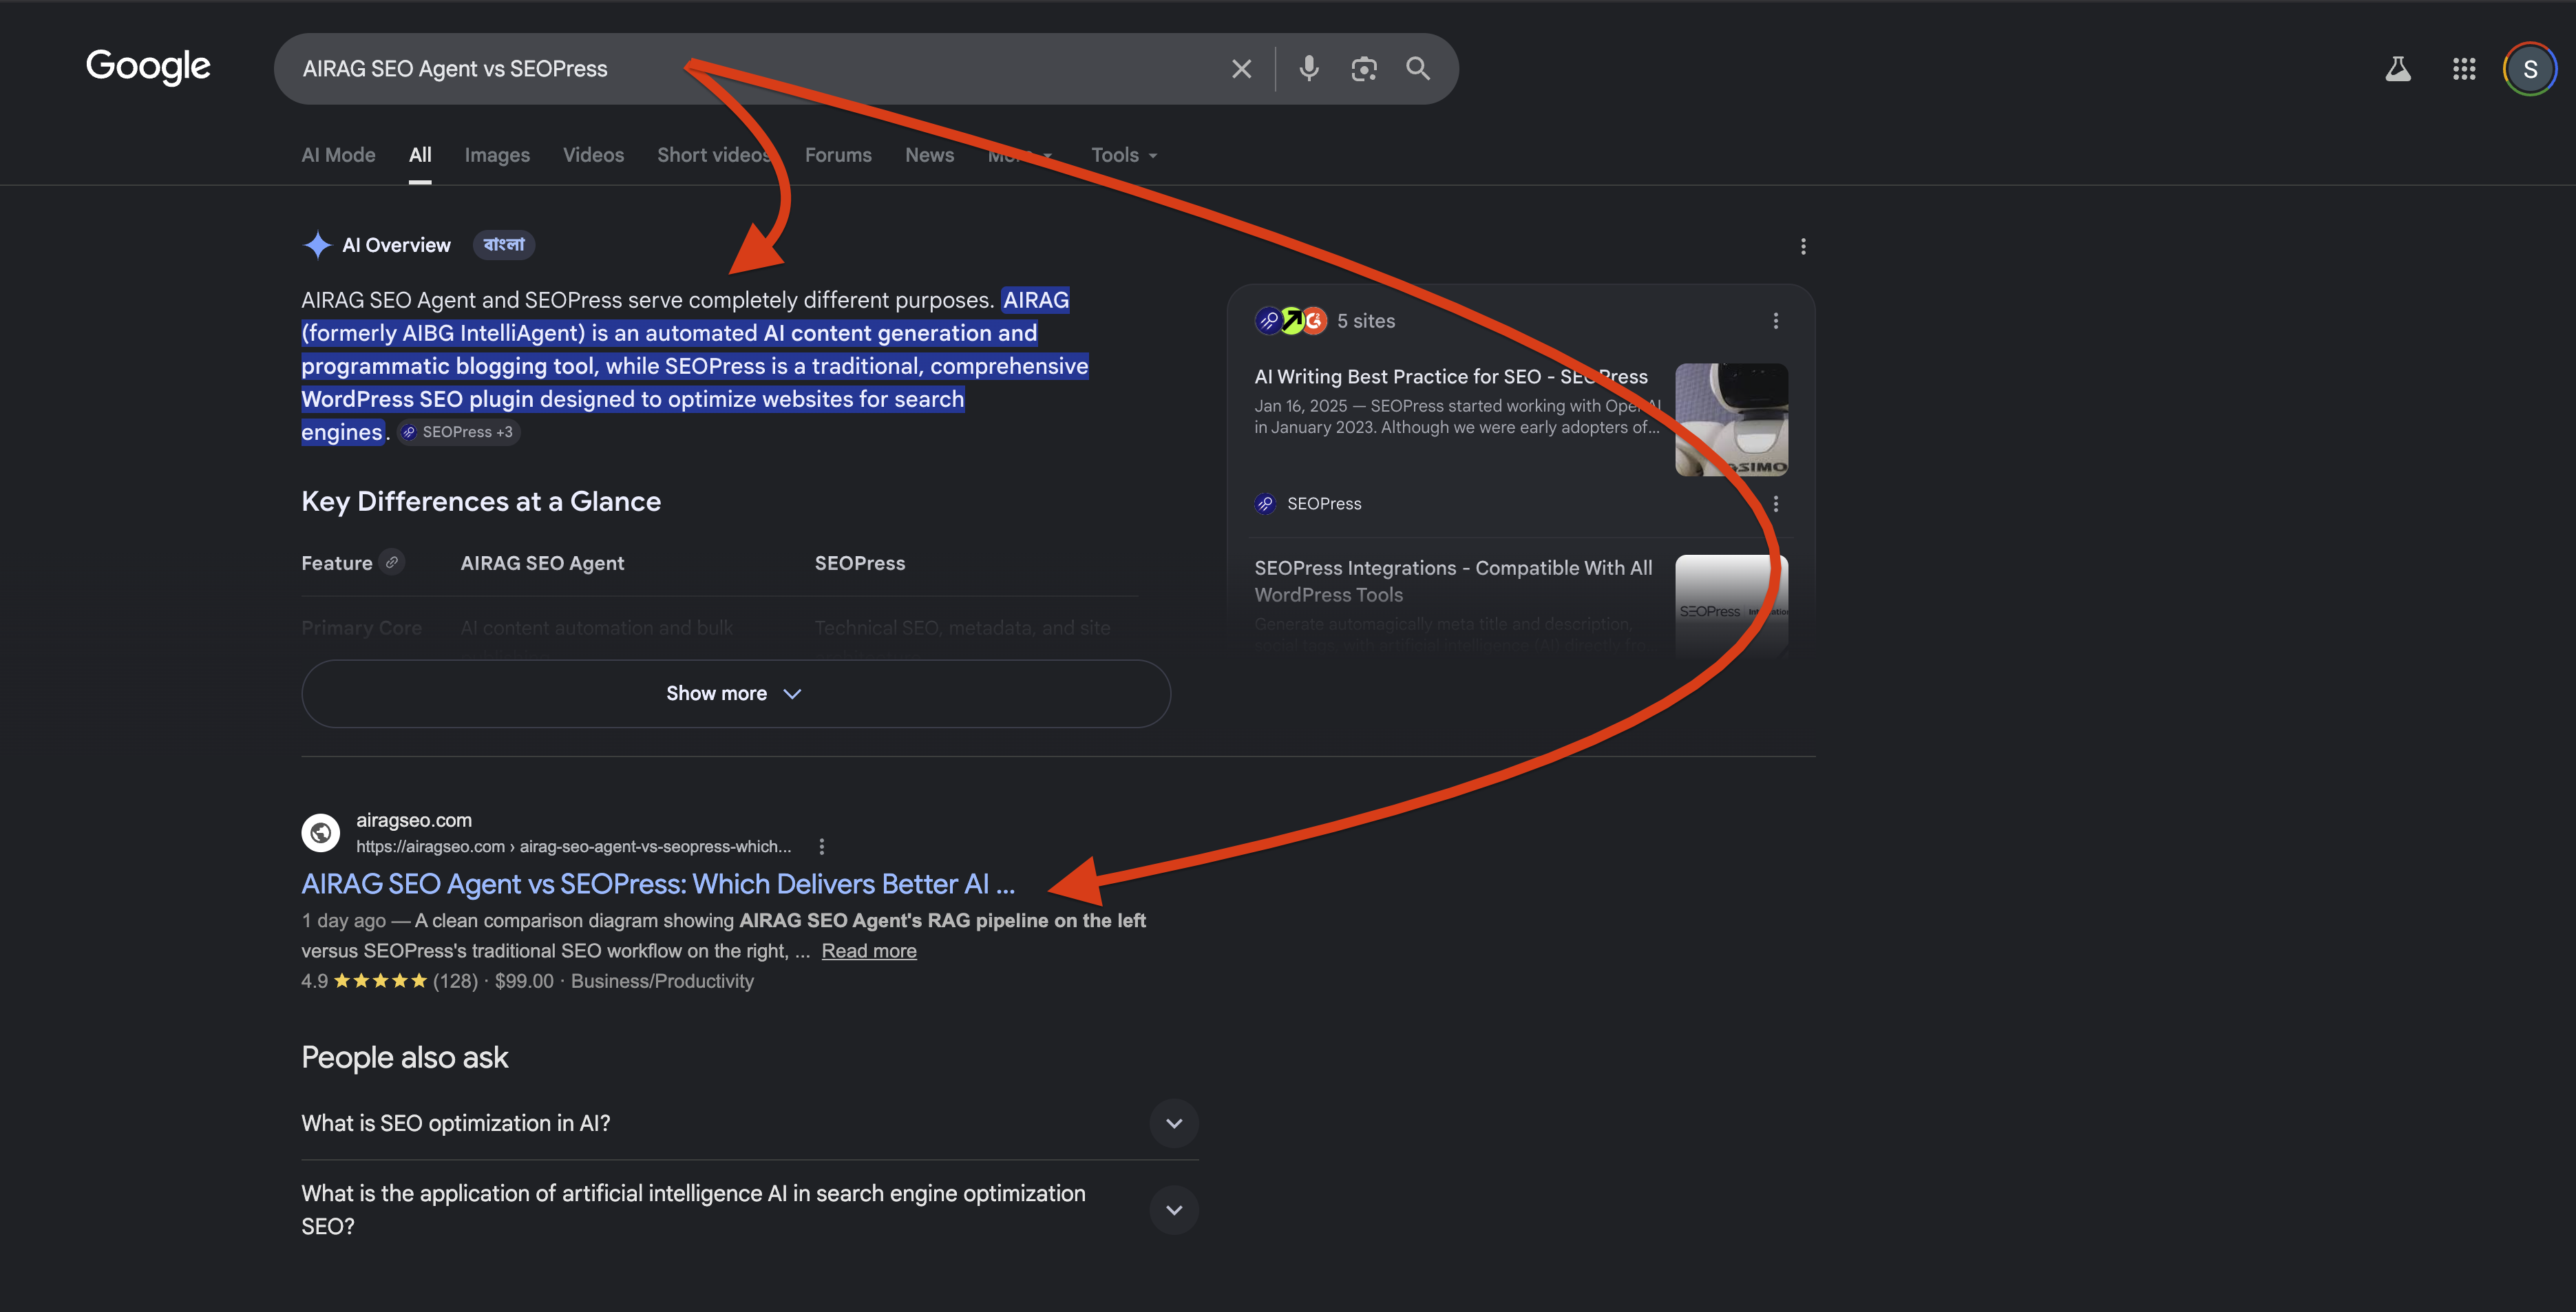Viewport: 2576px width, 1312px height.
Task: Switch AI Overview language to বাংলা
Action: 504,245
